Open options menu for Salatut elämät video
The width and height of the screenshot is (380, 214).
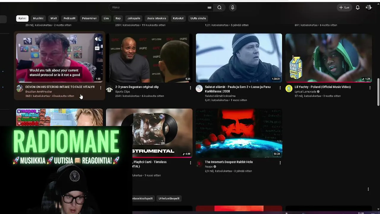pyautogui.click(x=280, y=88)
